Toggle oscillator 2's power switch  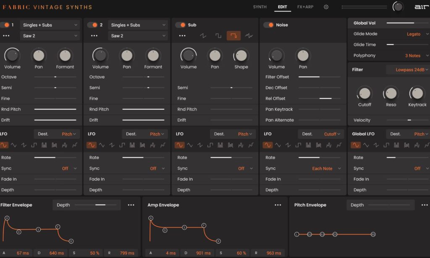click(94, 24)
